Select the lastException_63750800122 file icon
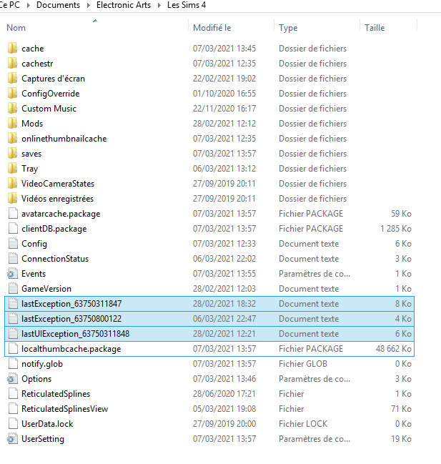The width and height of the screenshot is (441, 464). click(x=11, y=319)
